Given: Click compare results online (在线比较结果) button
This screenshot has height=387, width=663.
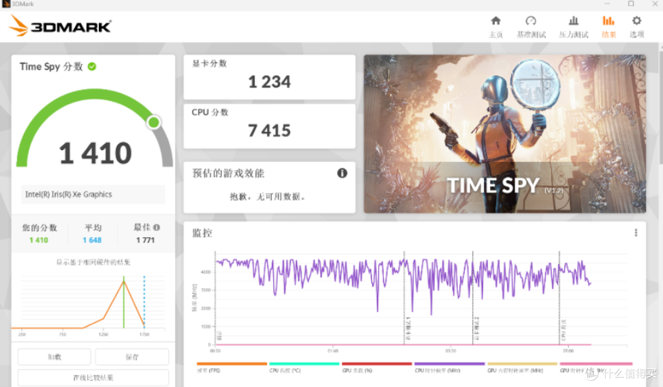Looking at the screenshot, I should pyautogui.click(x=93, y=377).
